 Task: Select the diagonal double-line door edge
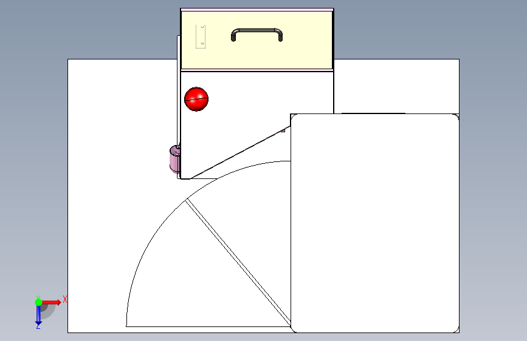[238, 262]
